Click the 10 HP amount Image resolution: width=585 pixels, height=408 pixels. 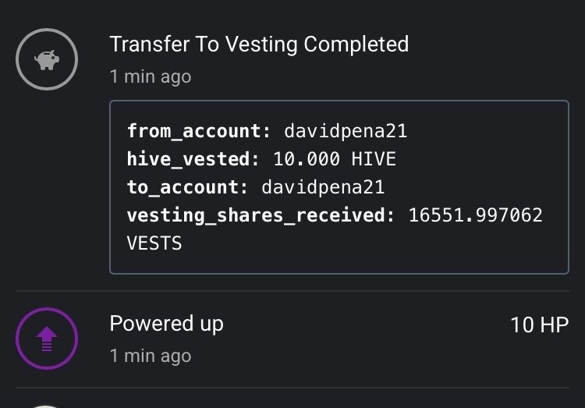click(539, 325)
